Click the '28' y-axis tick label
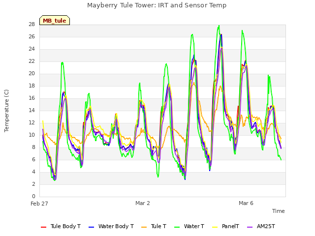The height and width of the screenshot is (236, 315). (31, 25)
